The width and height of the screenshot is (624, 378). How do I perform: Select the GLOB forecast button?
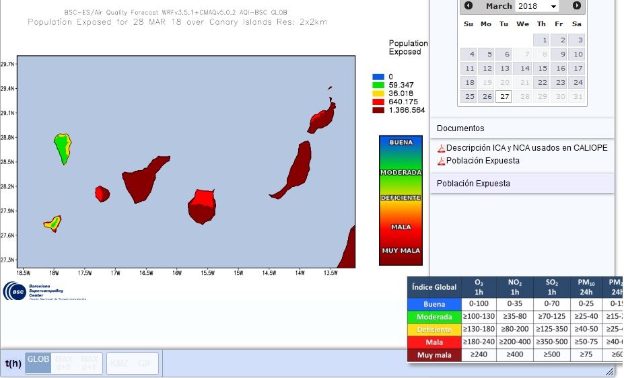(x=38, y=363)
